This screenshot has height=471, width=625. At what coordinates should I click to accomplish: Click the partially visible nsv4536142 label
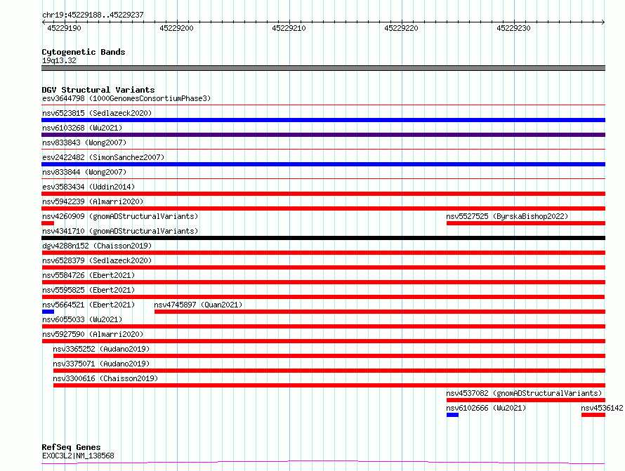tap(602, 408)
